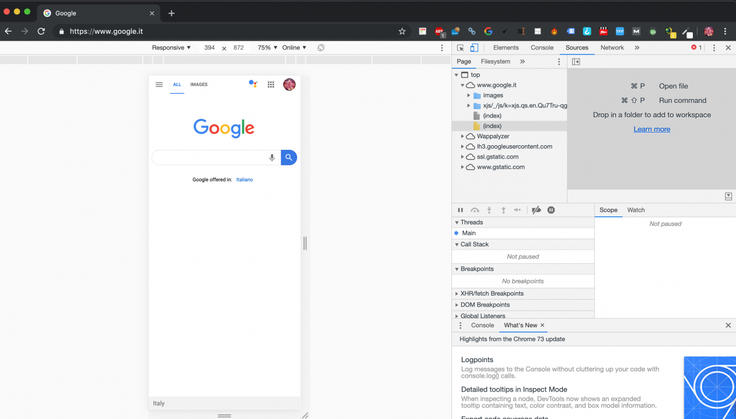Open the Online throttling dropdown
The height and width of the screenshot is (419, 736).
coord(294,48)
